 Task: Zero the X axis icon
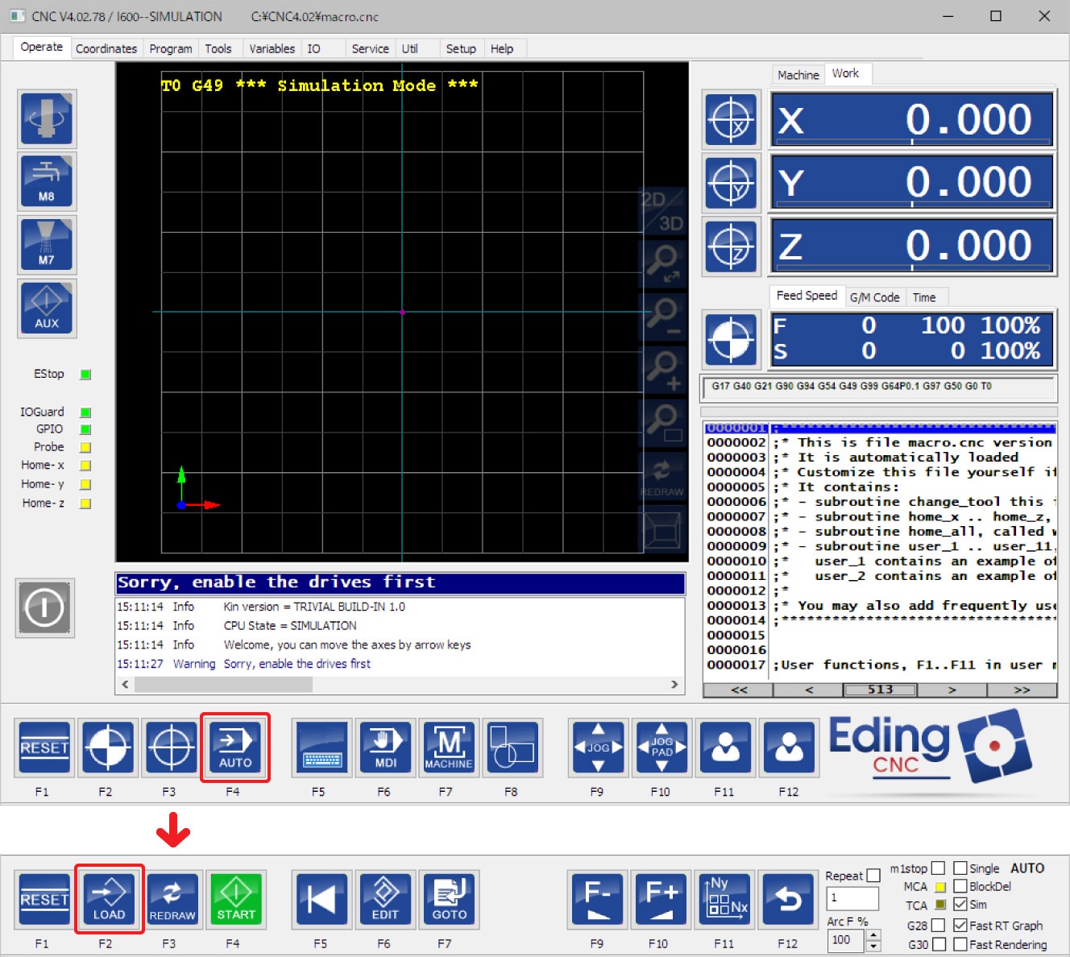[x=731, y=120]
